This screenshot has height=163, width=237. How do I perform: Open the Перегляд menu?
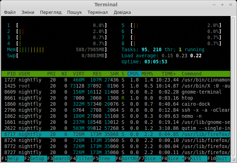tap(51, 12)
